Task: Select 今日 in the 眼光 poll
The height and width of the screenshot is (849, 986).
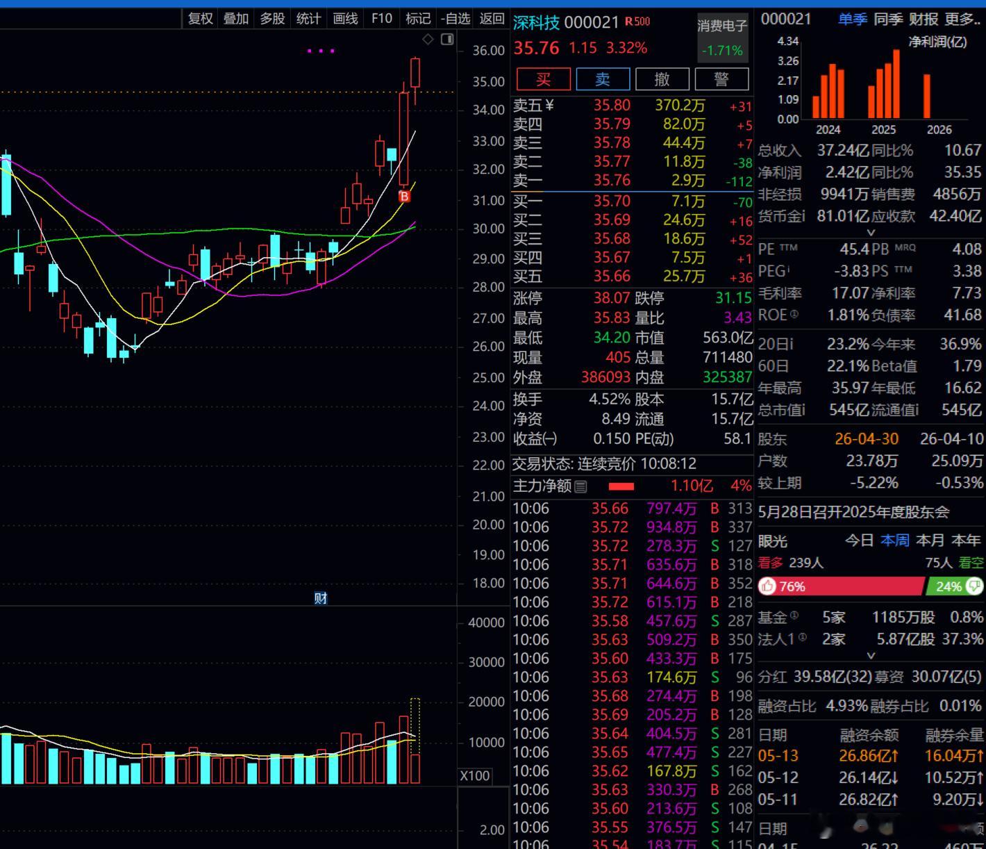Action: [859, 541]
